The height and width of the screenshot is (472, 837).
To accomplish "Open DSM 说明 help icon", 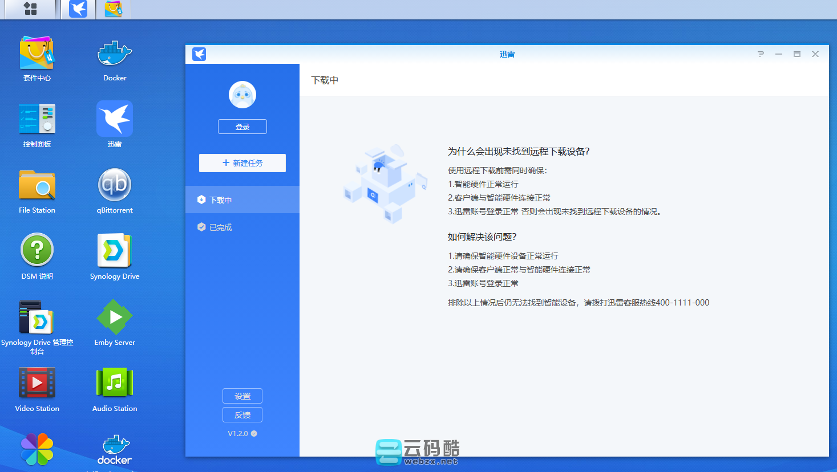I will [x=37, y=251].
